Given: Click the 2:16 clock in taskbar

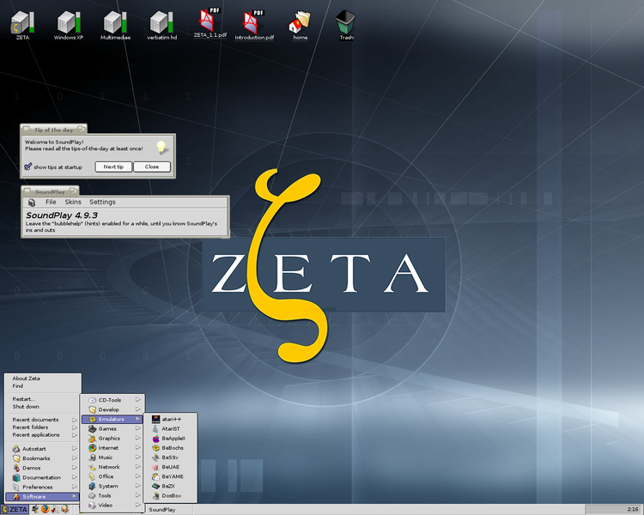Looking at the screenshot, I should (633, 509).
